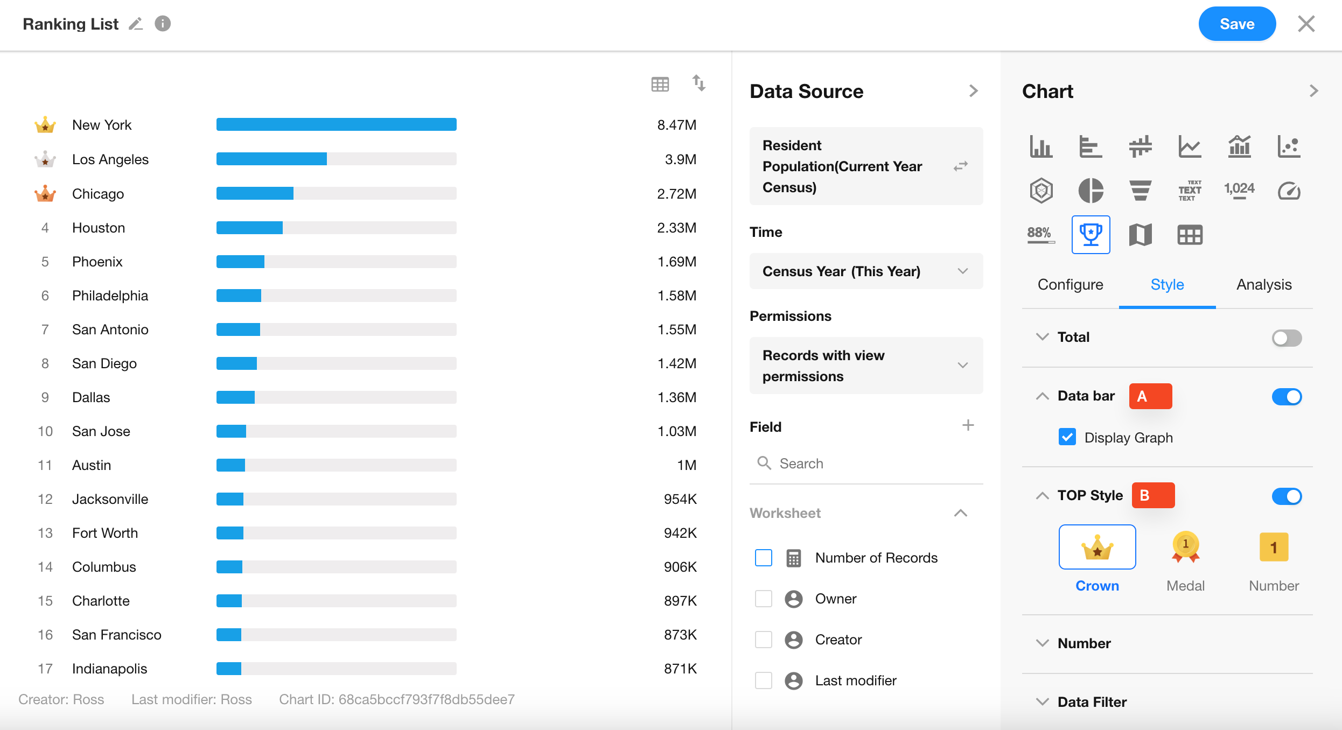1342x730 pixels.
Task: Pick the map chart type icon
Action: [1140, 235]
